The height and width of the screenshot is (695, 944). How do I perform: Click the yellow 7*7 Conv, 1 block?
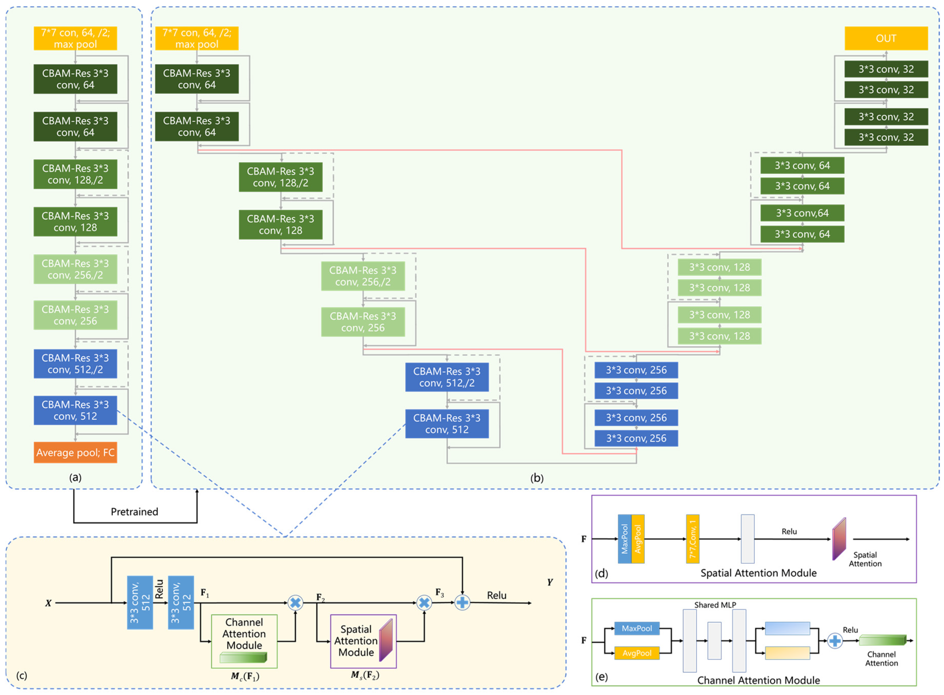[692, 539]
